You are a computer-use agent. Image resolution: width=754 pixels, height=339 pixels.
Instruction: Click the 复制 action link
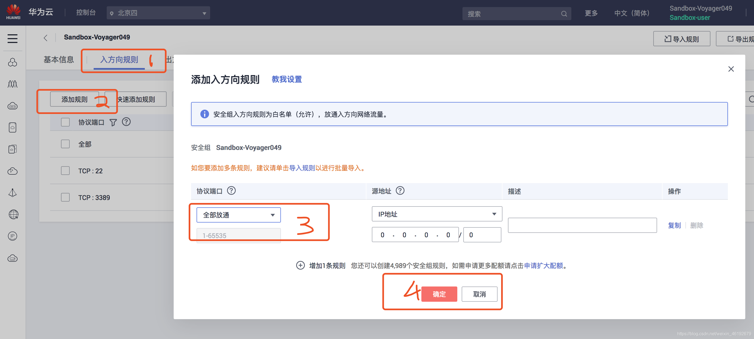pyautogui.click(x=674, y=225)
